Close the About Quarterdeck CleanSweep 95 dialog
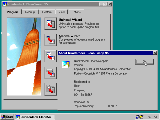The height and width of the screenshot is (120, 160). 155,53
